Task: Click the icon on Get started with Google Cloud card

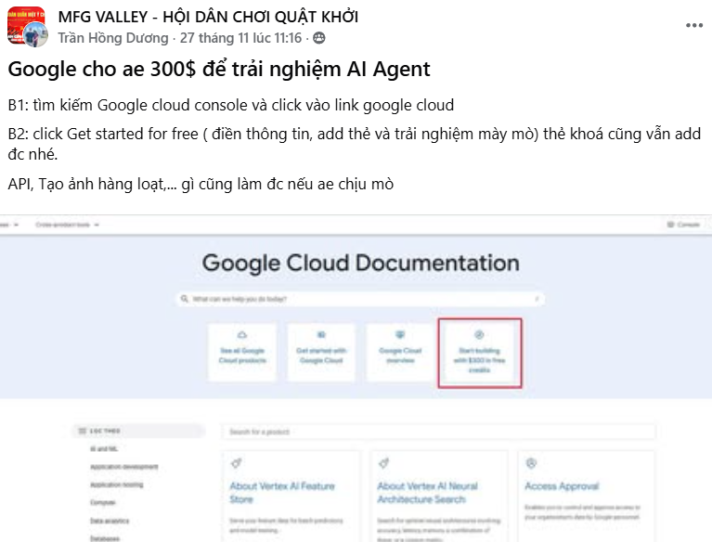Action: tap(321, 334)
